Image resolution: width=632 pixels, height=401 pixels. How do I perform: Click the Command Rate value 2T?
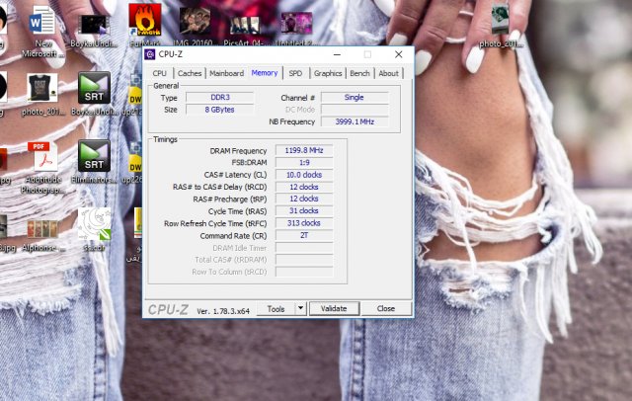[x=304, y=235]
